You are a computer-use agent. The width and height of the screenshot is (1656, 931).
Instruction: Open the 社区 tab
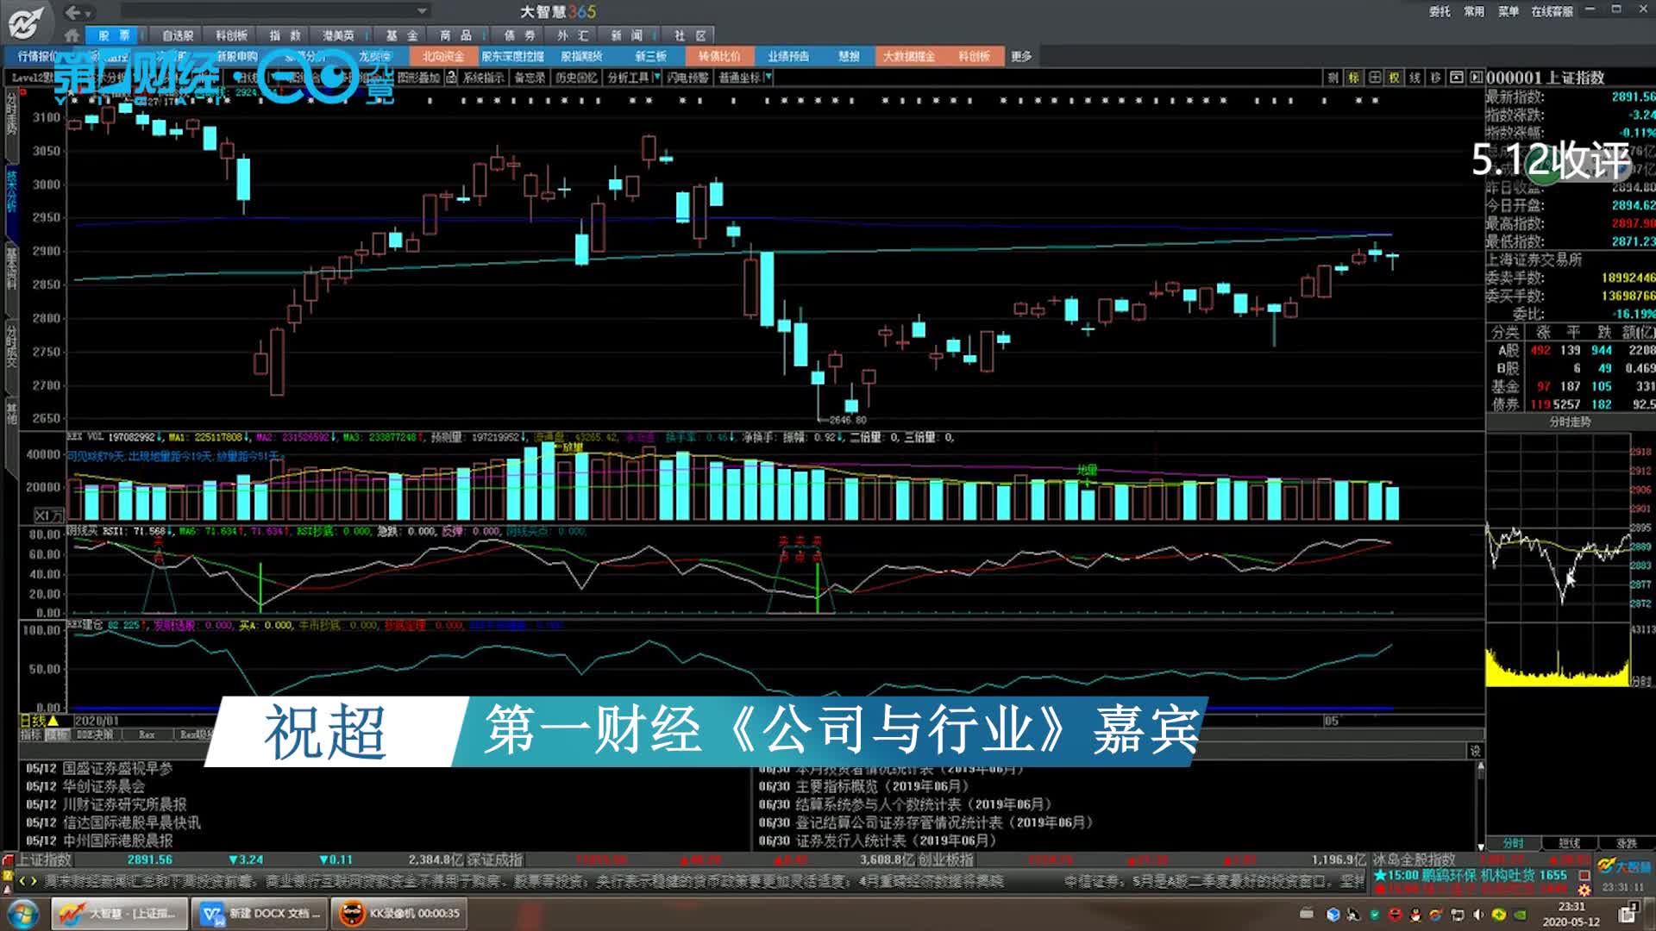689,35
